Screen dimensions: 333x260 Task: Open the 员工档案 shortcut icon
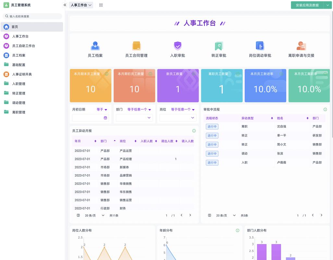click(95, 46)
